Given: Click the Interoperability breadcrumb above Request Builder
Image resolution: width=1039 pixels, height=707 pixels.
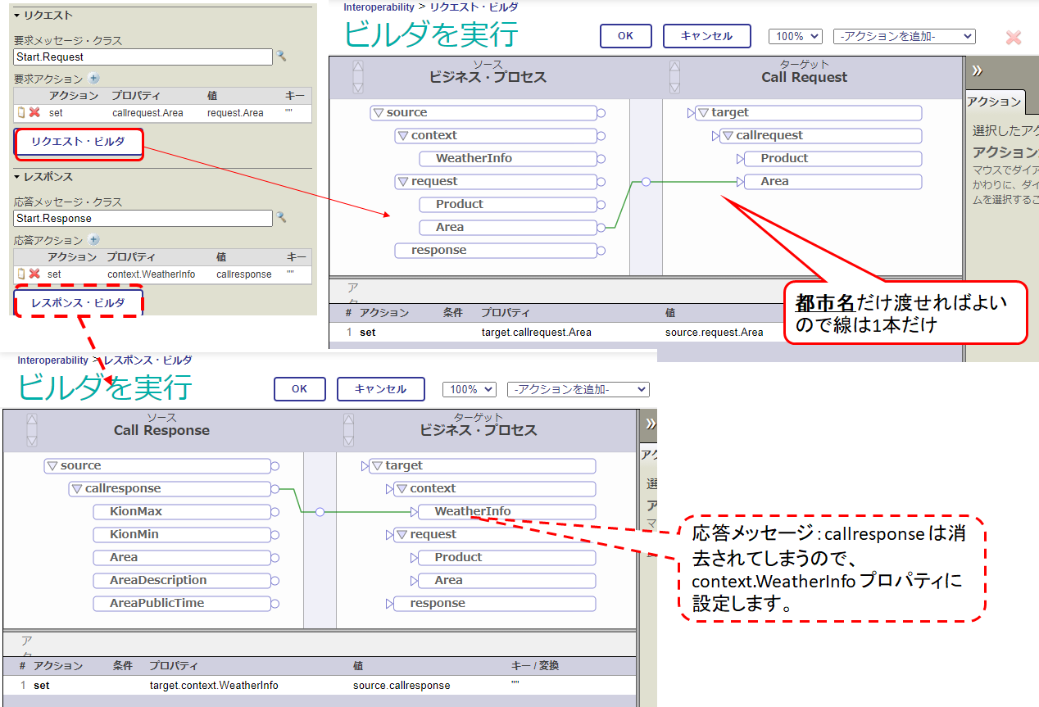Looking at the screenshot, I should [x=379, y=7].
